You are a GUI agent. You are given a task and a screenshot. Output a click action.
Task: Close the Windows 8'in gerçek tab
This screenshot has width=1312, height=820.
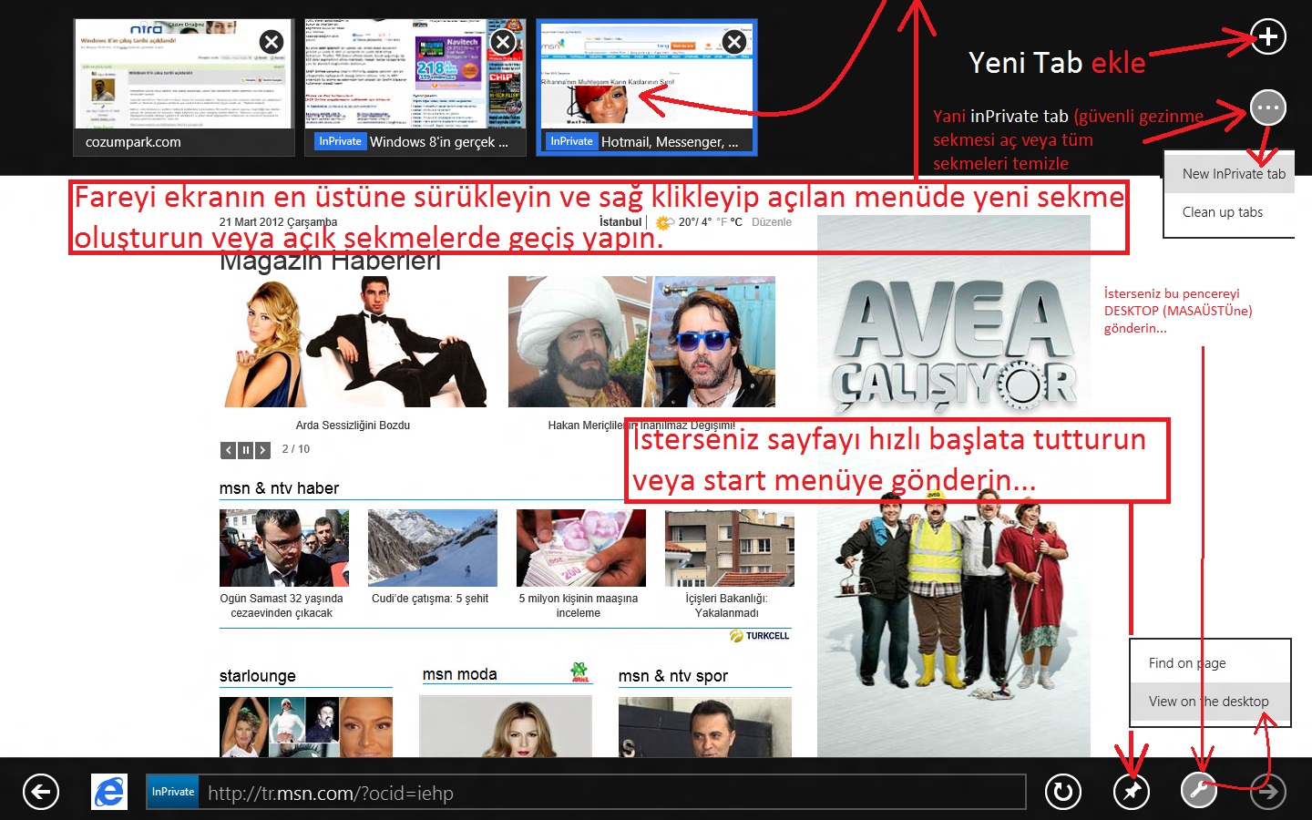click(503, 42)
